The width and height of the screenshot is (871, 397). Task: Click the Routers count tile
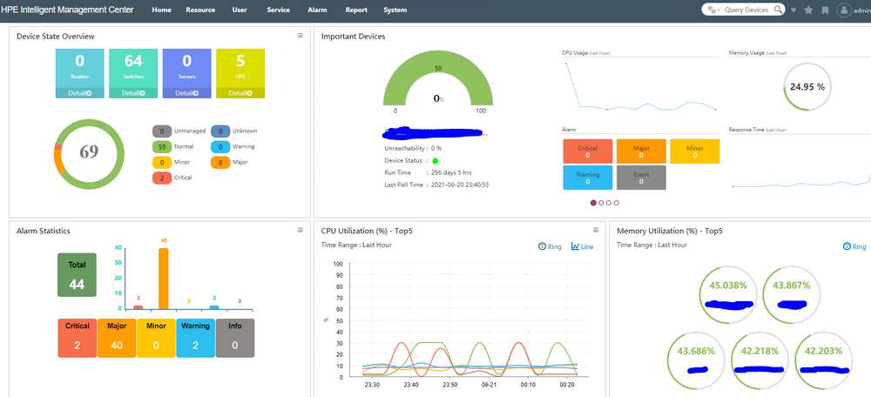pos(79,73)
